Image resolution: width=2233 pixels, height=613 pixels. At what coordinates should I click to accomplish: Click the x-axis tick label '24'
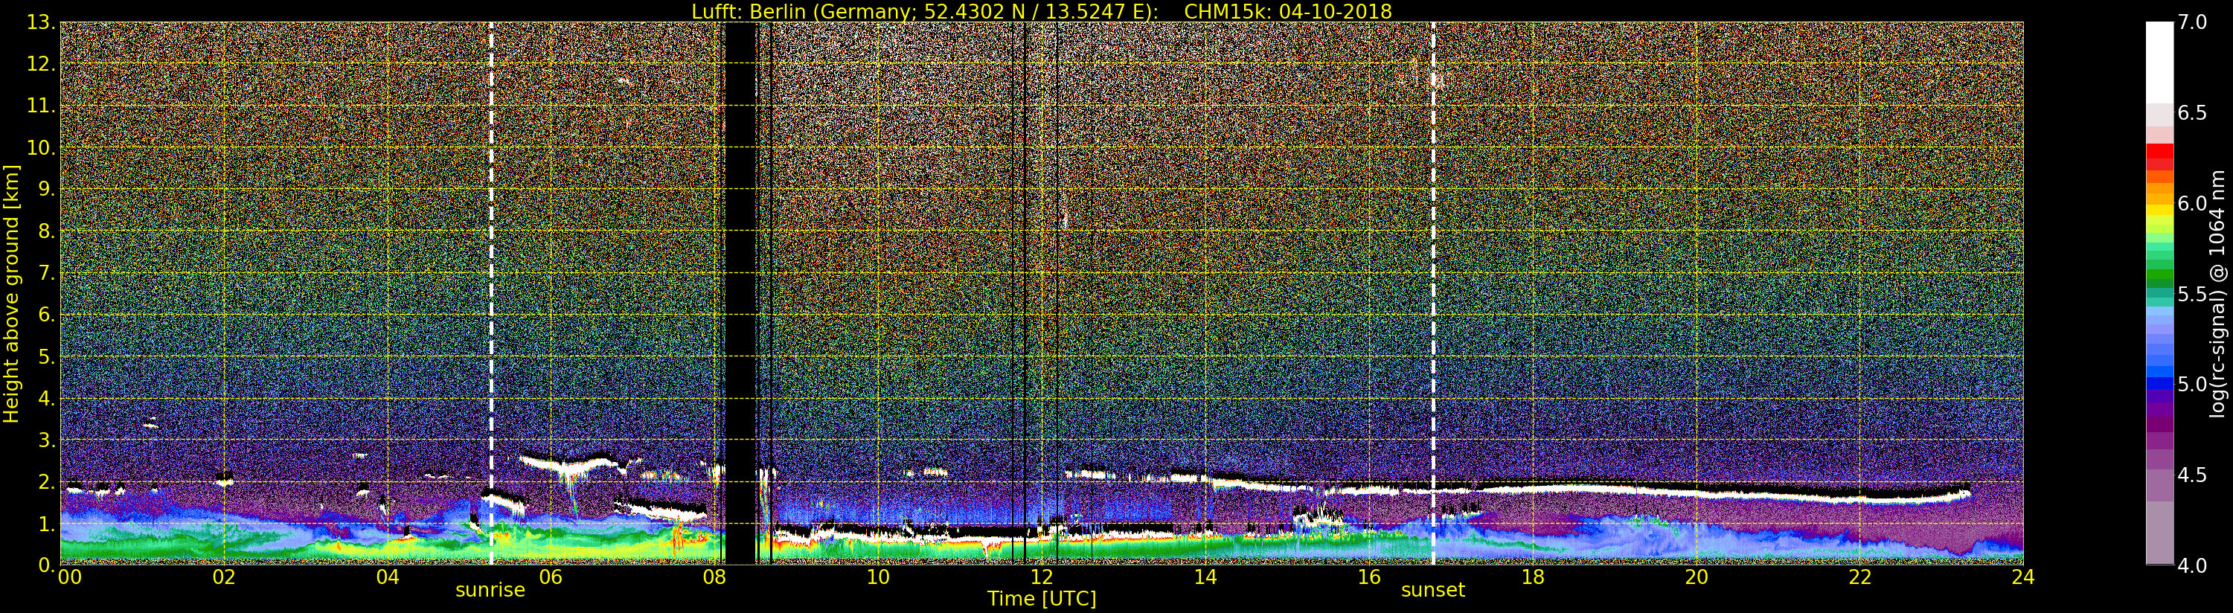pos(2023,577)
